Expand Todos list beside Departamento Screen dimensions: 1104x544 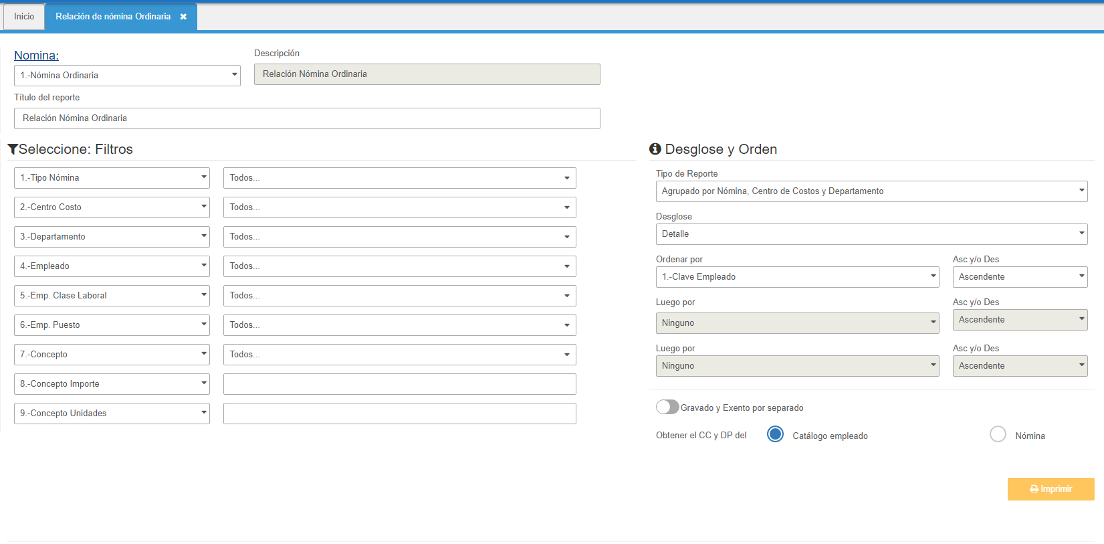point(399,237)
